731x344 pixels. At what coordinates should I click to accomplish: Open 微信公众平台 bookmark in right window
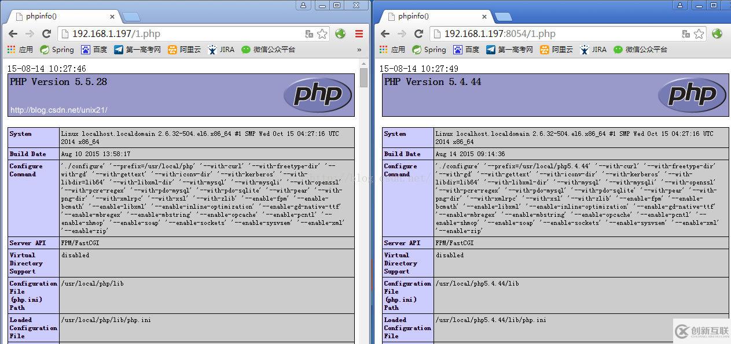(640, 50)
